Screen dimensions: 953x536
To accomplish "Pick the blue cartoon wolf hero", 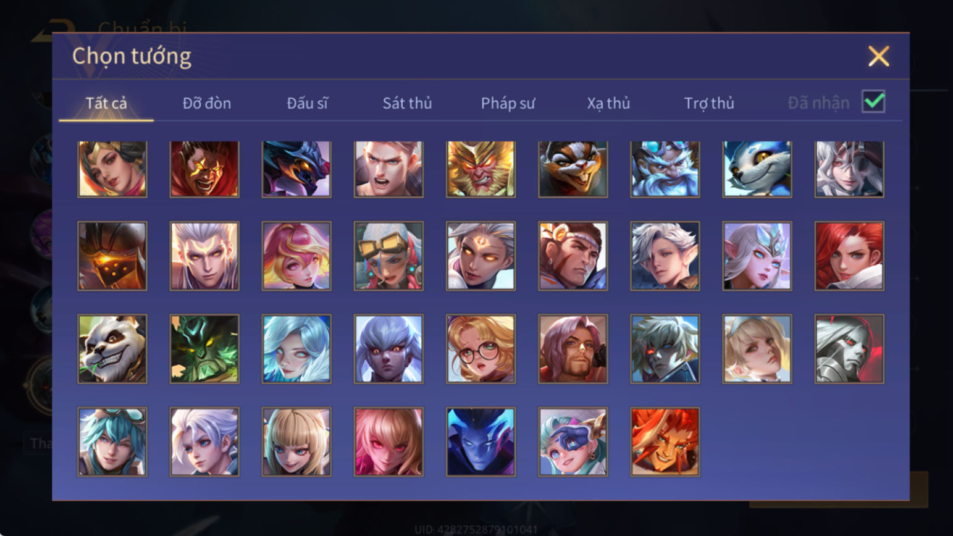I will (757, 169).
